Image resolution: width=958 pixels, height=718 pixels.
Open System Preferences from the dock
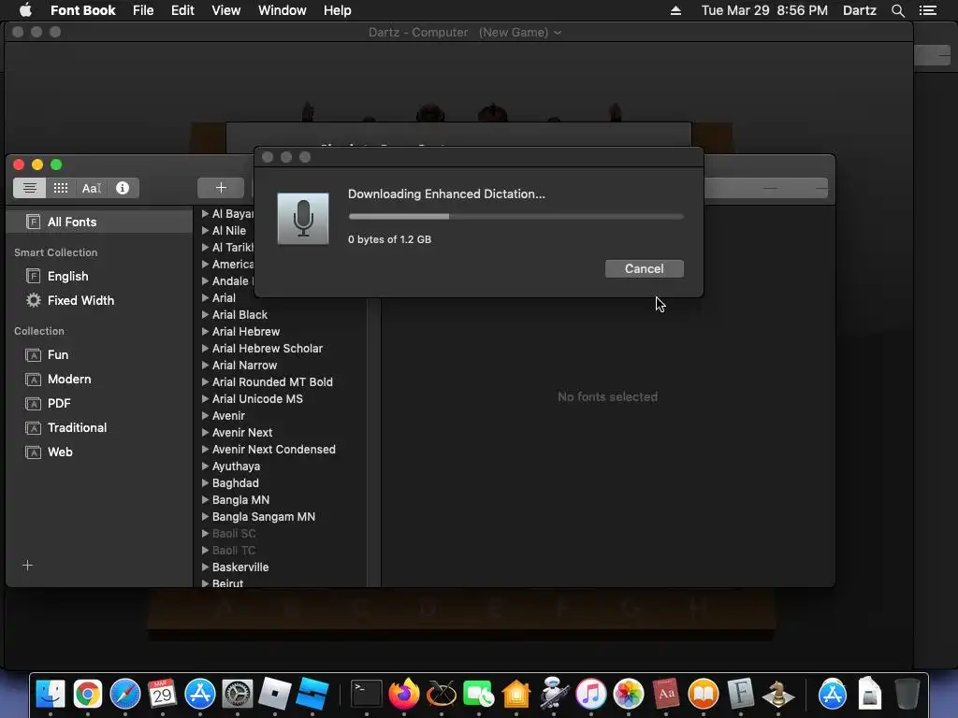click(237, 695)
